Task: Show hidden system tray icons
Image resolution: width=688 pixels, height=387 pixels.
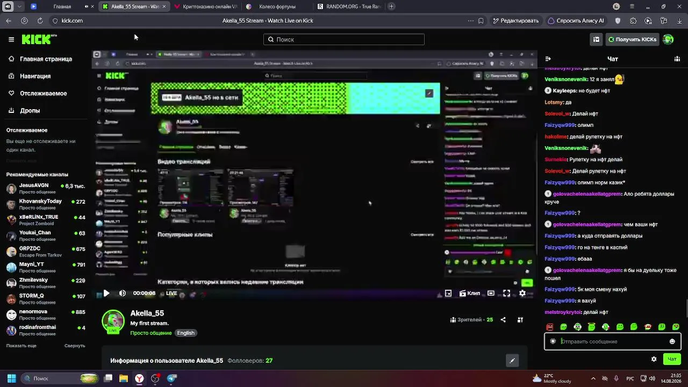Action: coord(593,378)
